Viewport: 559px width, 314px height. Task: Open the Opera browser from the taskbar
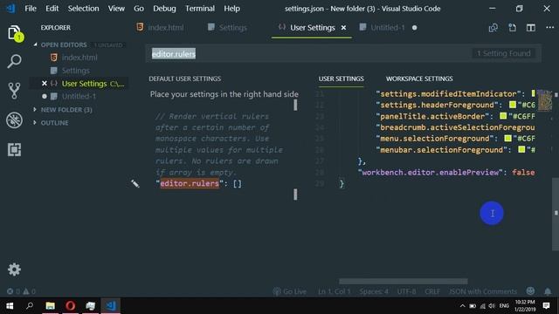tap(70, 306)
